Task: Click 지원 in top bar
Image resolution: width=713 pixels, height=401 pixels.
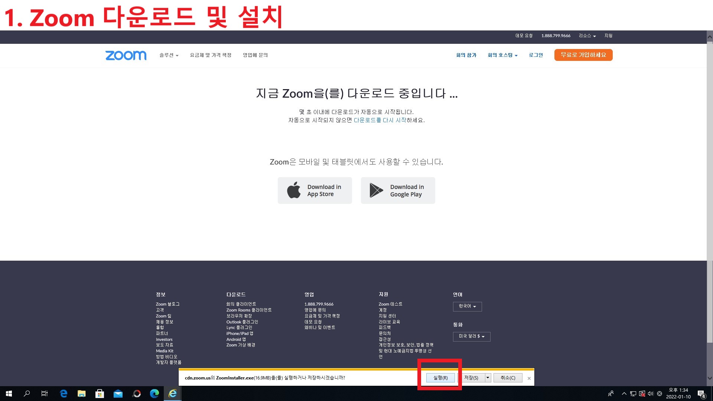Action: pos(608,36)
